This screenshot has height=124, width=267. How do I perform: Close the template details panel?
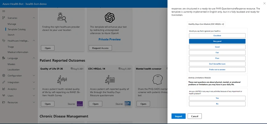tap(264, 3)
